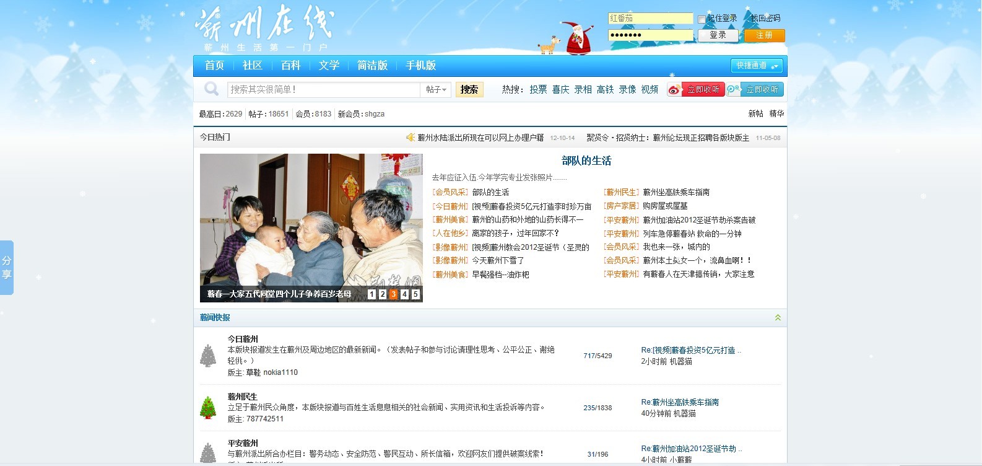The image size is (982, 466).
Task: Click the Tencent Weibo follow icon
Action: pos(734,90)
